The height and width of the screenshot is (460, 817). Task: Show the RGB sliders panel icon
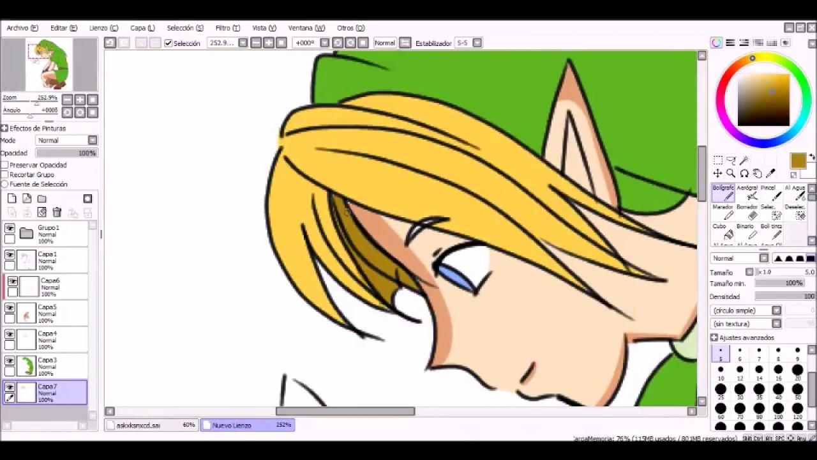[x=730, y=43]
